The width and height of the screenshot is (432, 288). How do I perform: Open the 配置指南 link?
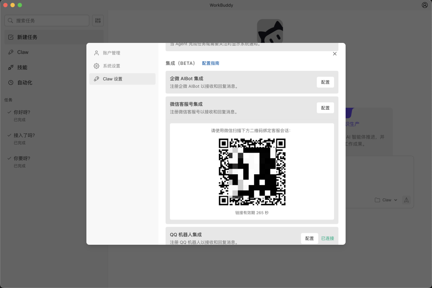coord(210,63)
